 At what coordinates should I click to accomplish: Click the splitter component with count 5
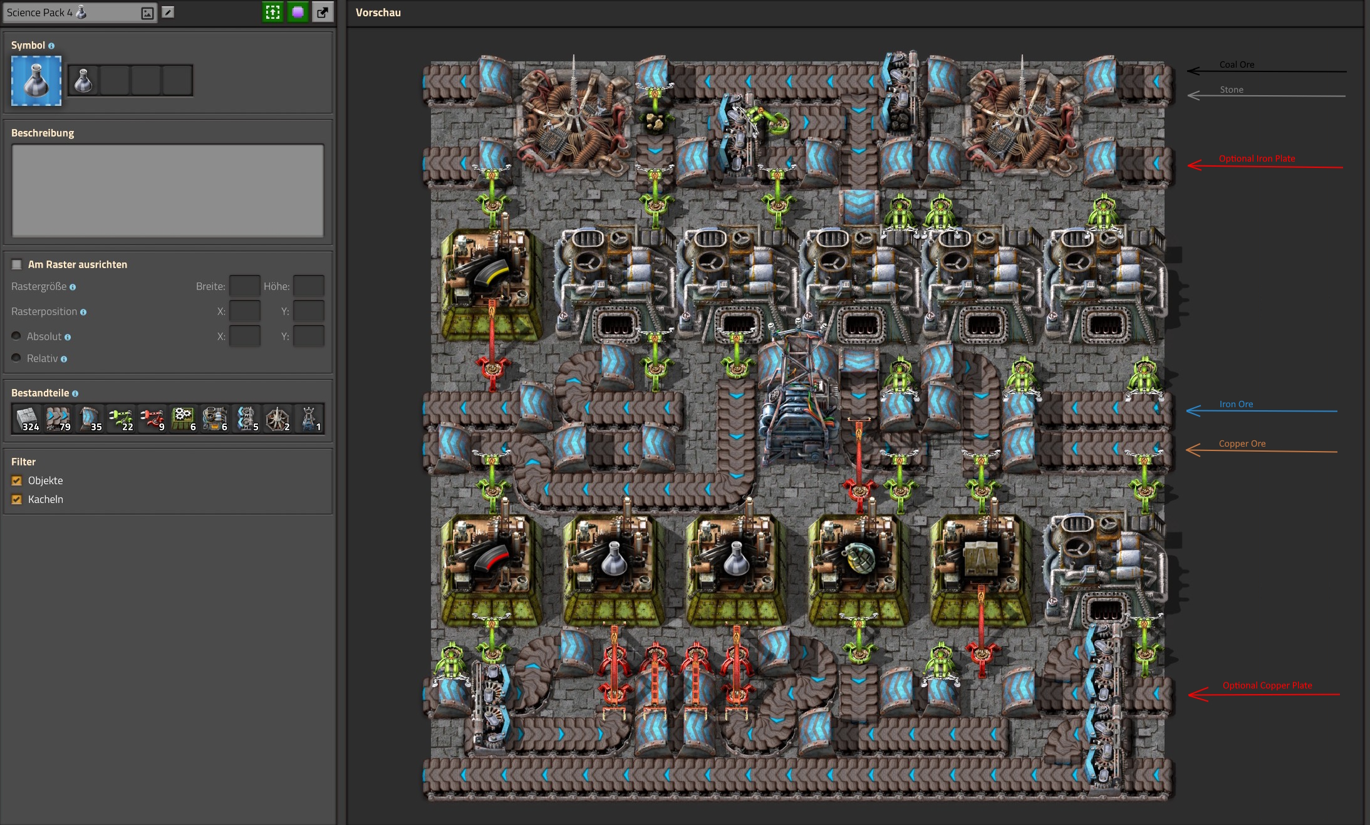pyautogui.click(x=246, y=418)
